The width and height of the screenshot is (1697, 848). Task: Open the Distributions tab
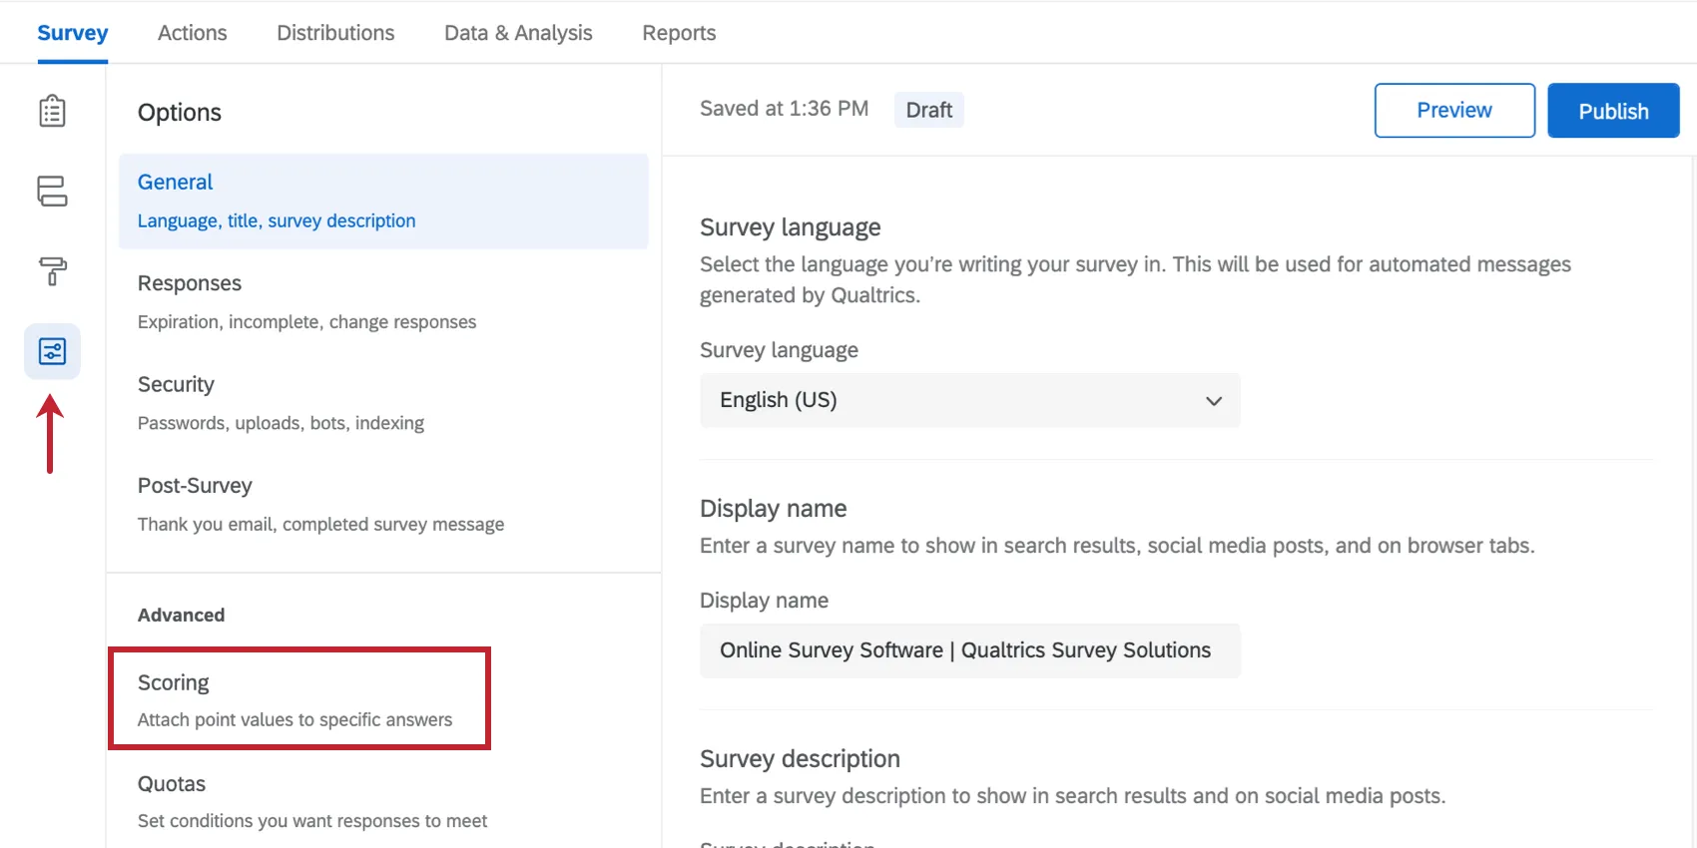point(335,33)
